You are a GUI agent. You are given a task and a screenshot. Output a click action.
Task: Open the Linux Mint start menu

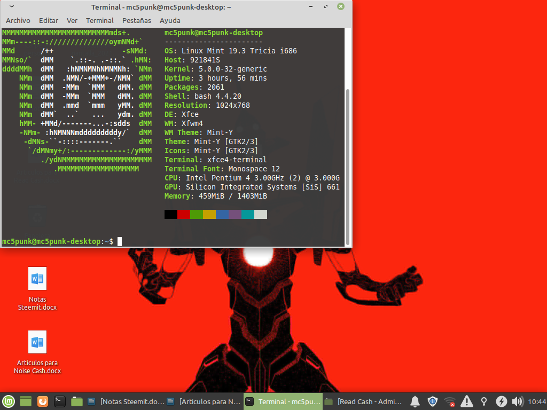point(9,401)
